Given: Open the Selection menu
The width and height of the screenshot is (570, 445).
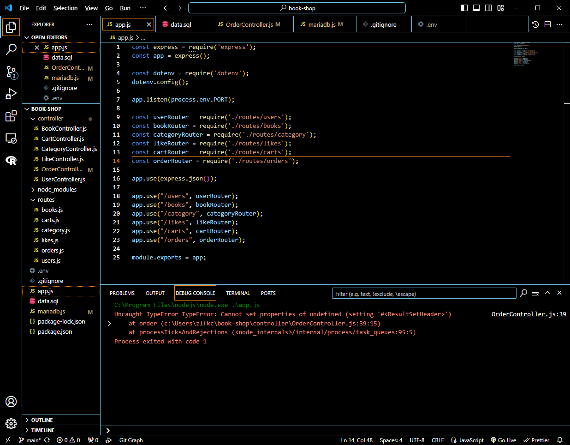Looking at the screenshot, I should pos(65,8).
